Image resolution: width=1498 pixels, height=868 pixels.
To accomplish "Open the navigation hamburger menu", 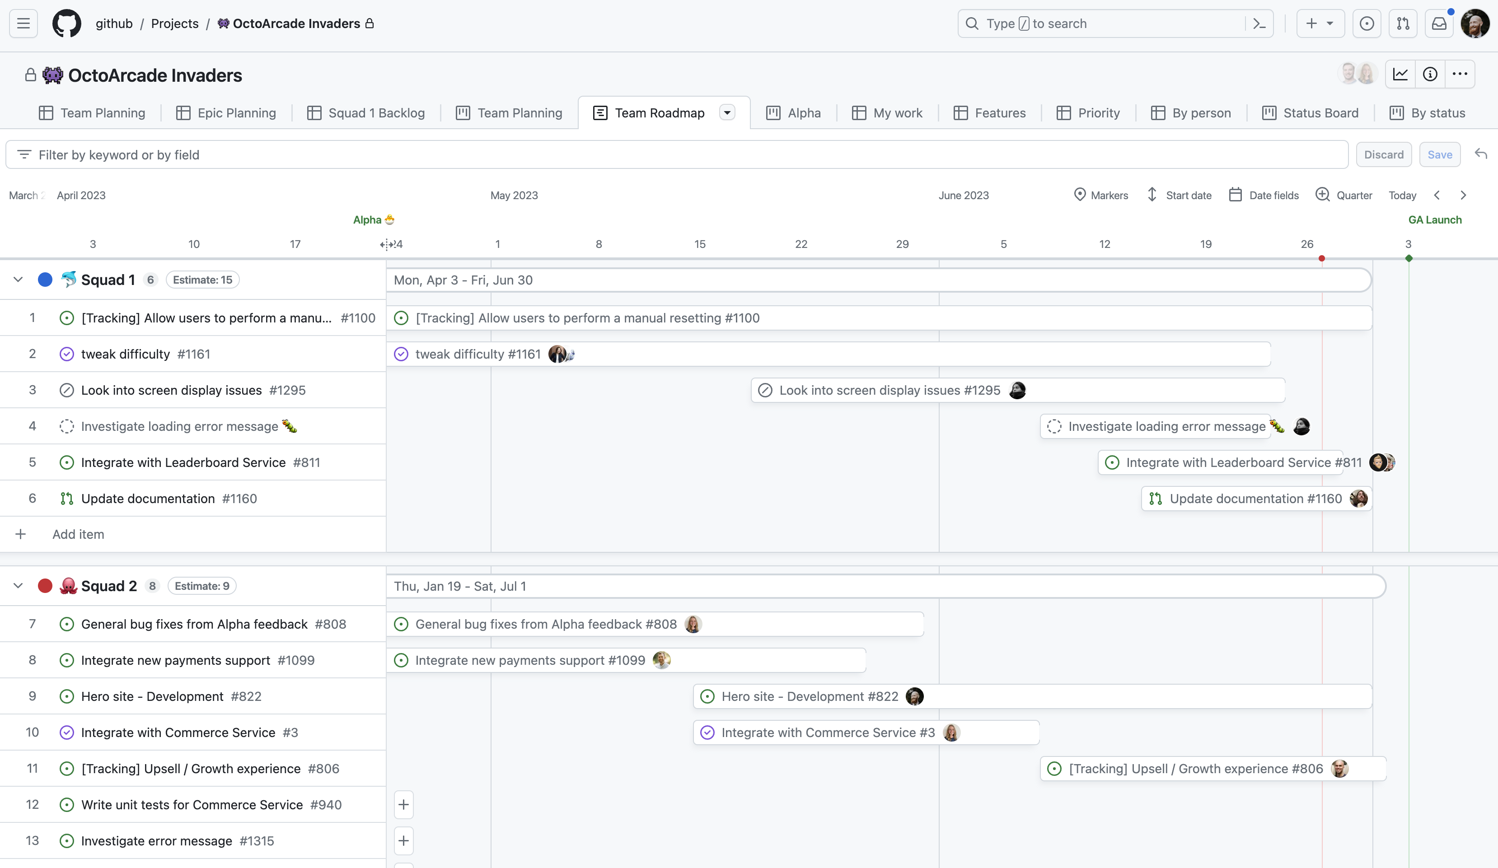I will click(x=23, y=23).
